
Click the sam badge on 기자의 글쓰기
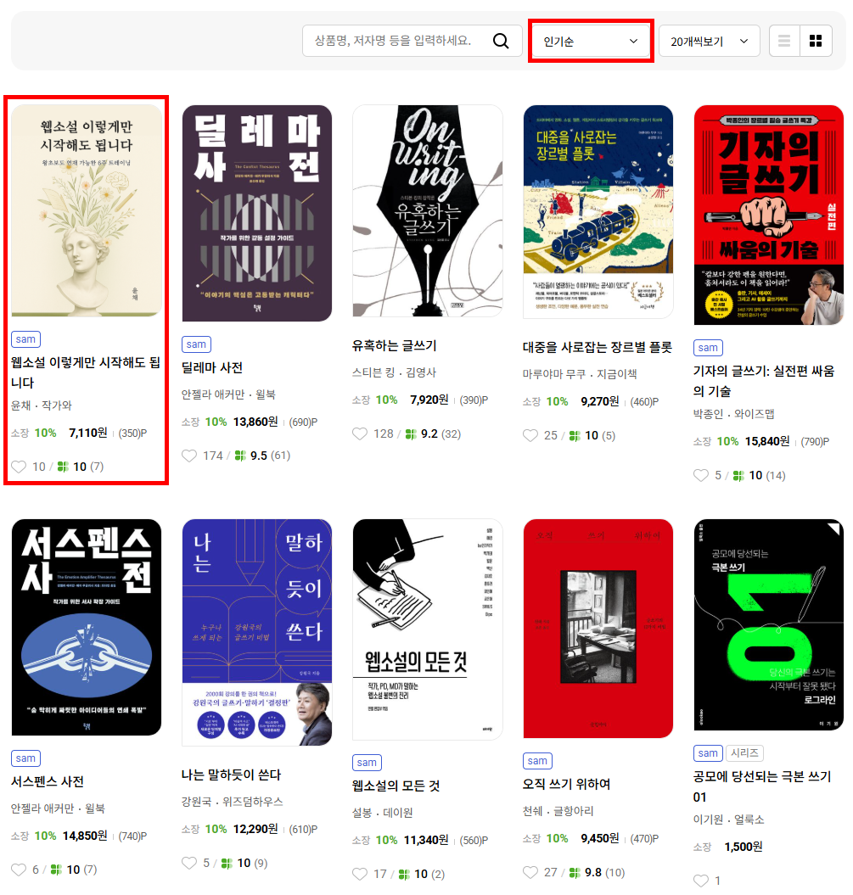coord(707,348)
